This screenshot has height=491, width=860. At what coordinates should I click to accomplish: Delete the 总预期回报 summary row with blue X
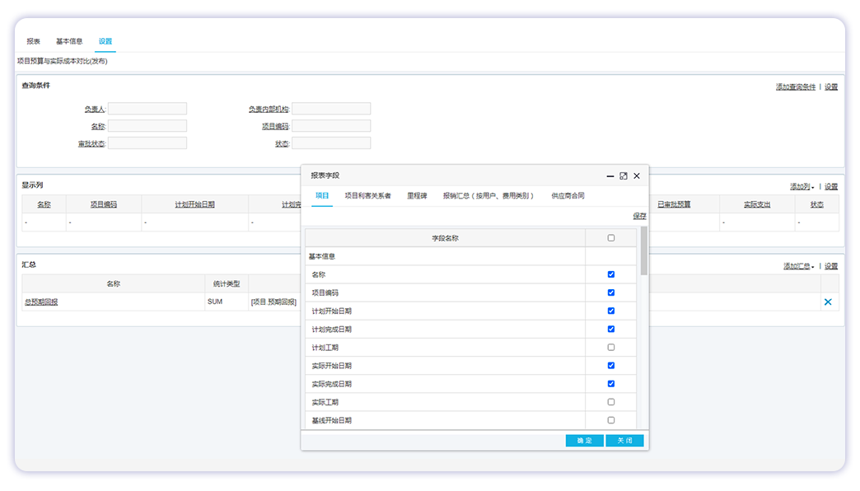pyautogui.click(x=828, y=302)
